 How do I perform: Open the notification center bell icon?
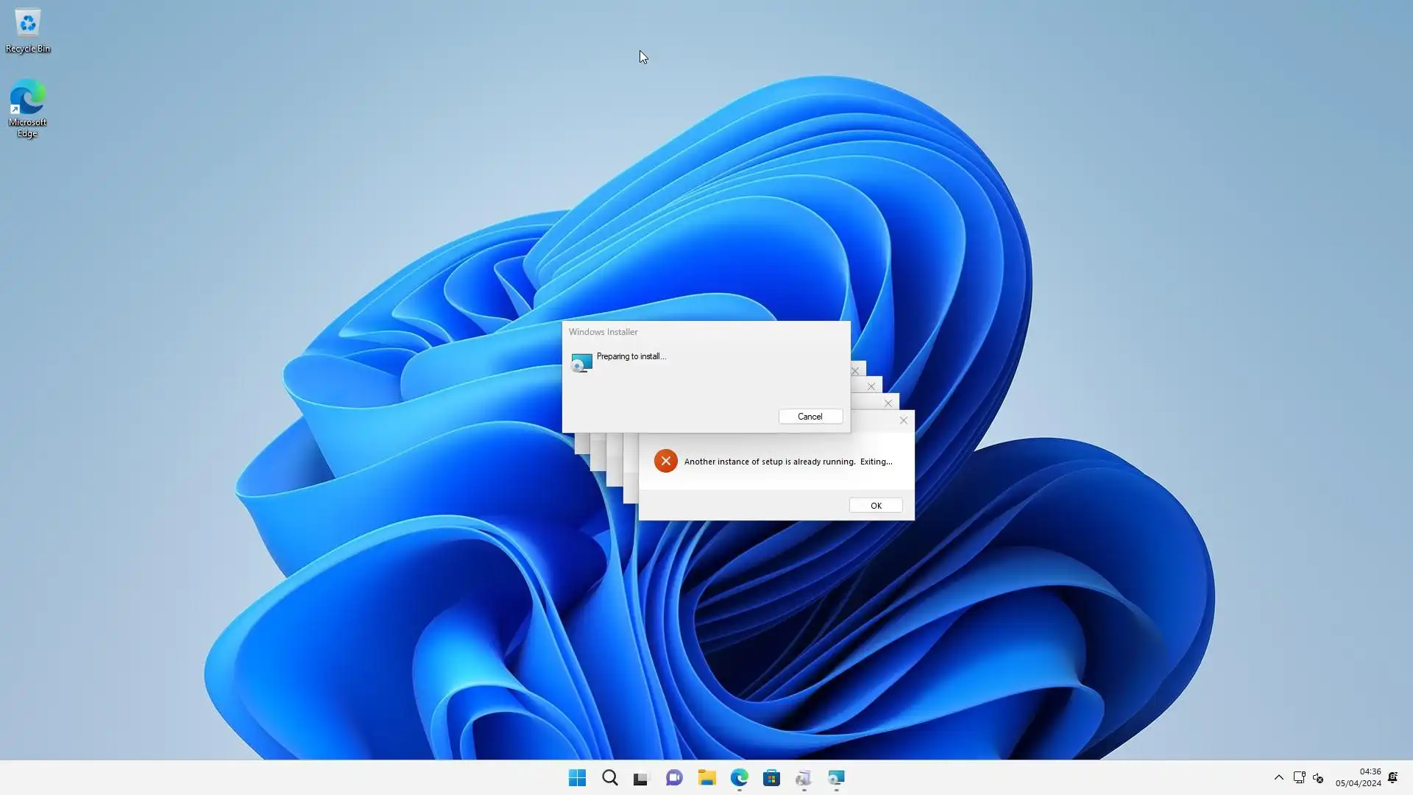coord(1393,778)
